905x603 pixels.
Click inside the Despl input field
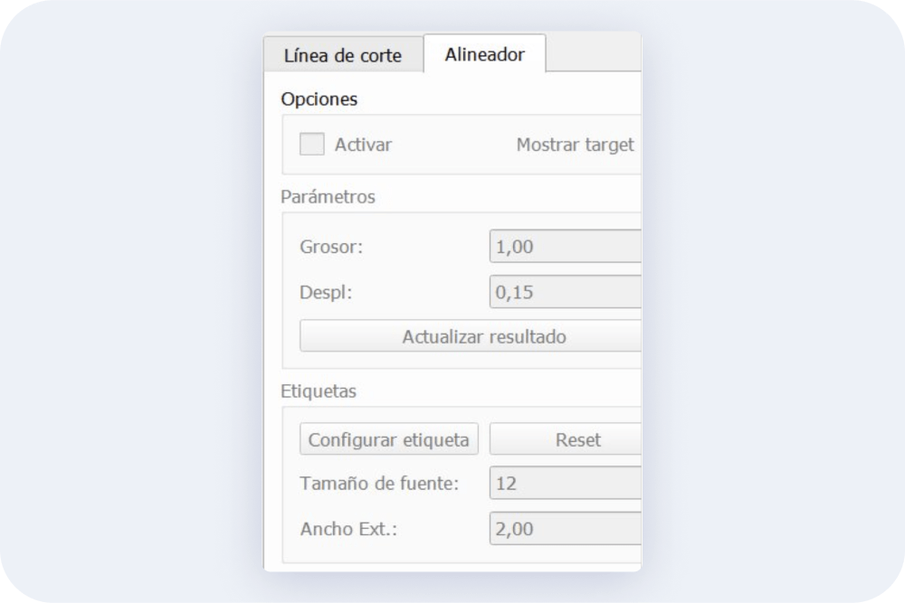point(565,292)
